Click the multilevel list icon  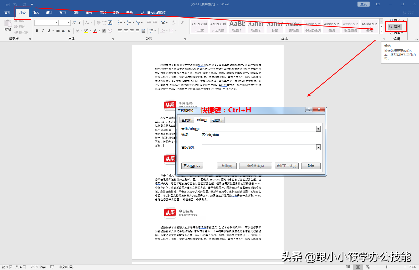(x=138, y=23)
